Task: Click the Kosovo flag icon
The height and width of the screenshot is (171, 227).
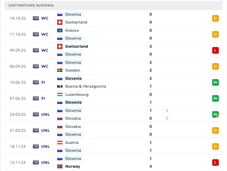Action: click(60, 30)
